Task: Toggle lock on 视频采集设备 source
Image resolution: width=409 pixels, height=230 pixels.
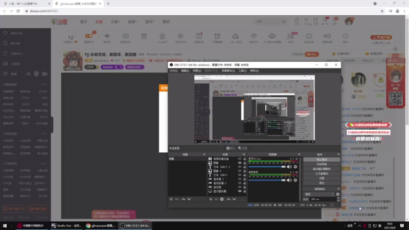Action: tap(244, 158)
